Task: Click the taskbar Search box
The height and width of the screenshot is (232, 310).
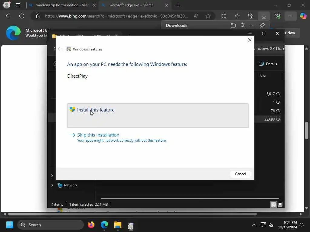Action: (51, 225)
